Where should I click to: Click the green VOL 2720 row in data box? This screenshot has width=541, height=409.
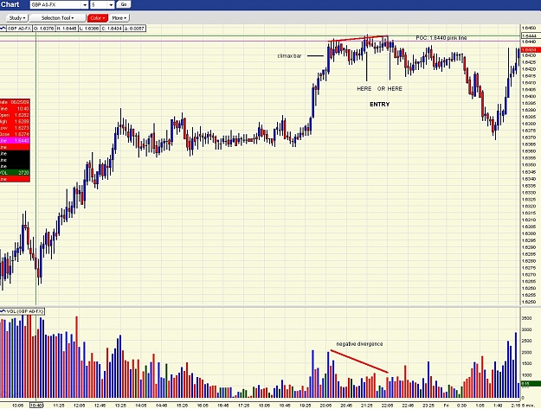click(15, 173)
